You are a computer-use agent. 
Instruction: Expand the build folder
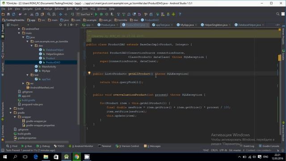point(11,109)
